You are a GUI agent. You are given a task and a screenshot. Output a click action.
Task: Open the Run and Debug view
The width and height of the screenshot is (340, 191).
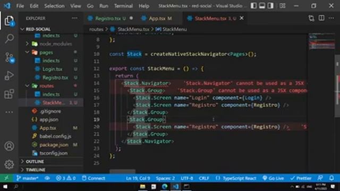click(x=9, y=75)
